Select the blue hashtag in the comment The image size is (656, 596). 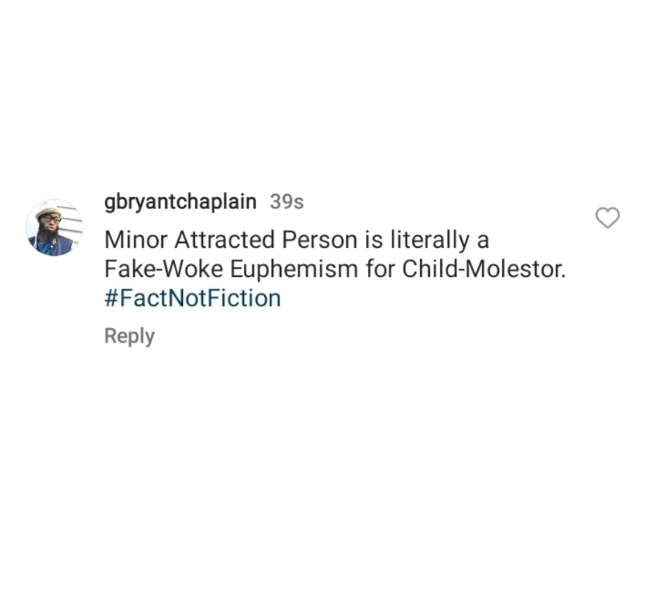pyautogui.click(x=192, y=298)
